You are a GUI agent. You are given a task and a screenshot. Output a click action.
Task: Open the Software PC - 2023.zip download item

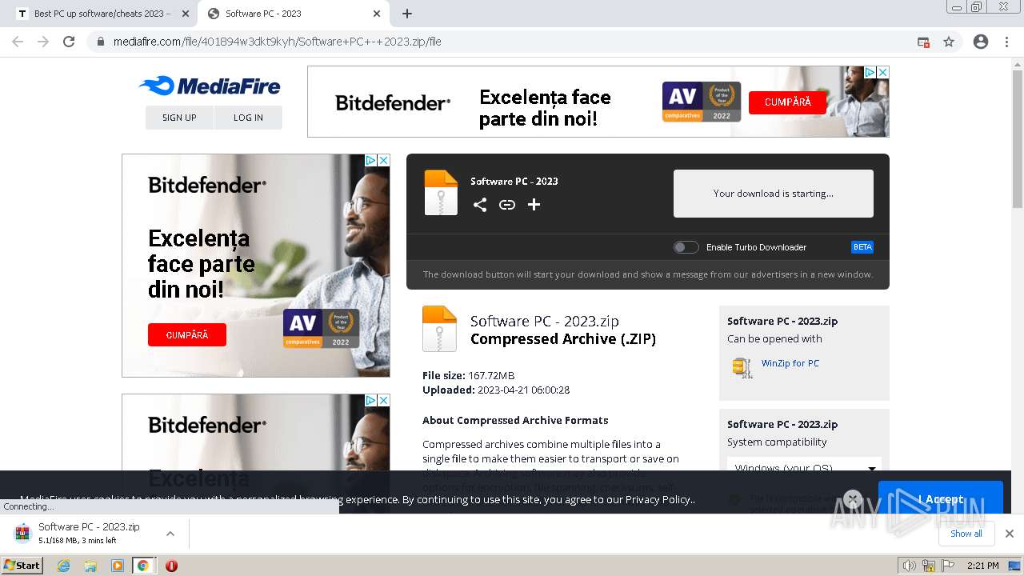(x=88, y=533)
